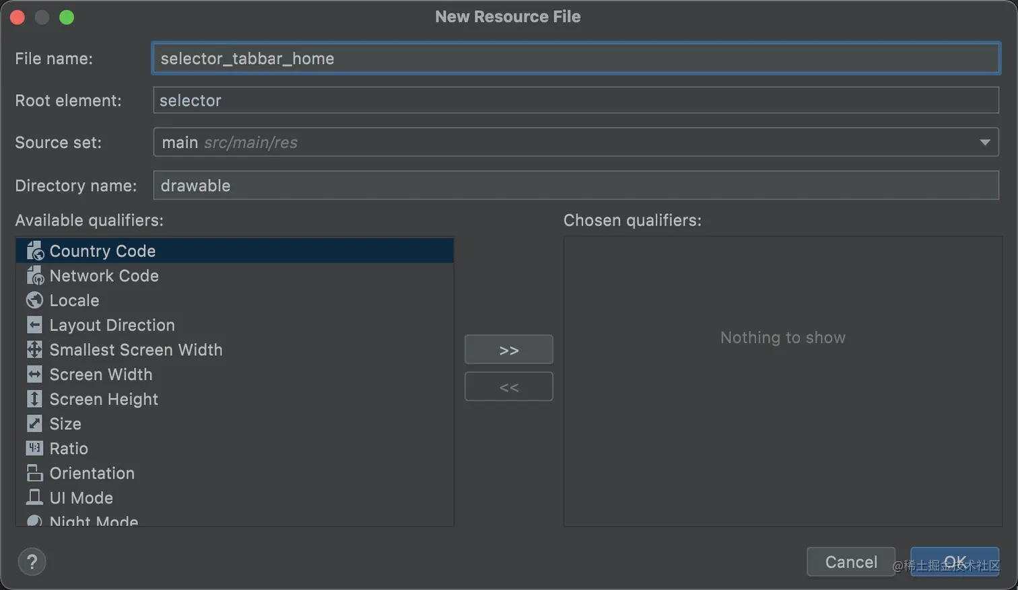Add qualifier with the >> button
This screenshot has width=1018, height=590.
pyautogui.click(x=509, y=350)
